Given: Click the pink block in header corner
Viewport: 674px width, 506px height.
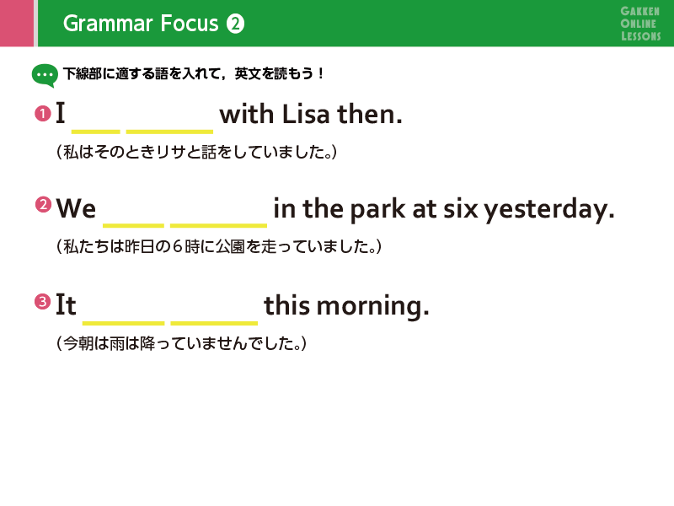Looking at the screenshot, I should tap(17, 24).
